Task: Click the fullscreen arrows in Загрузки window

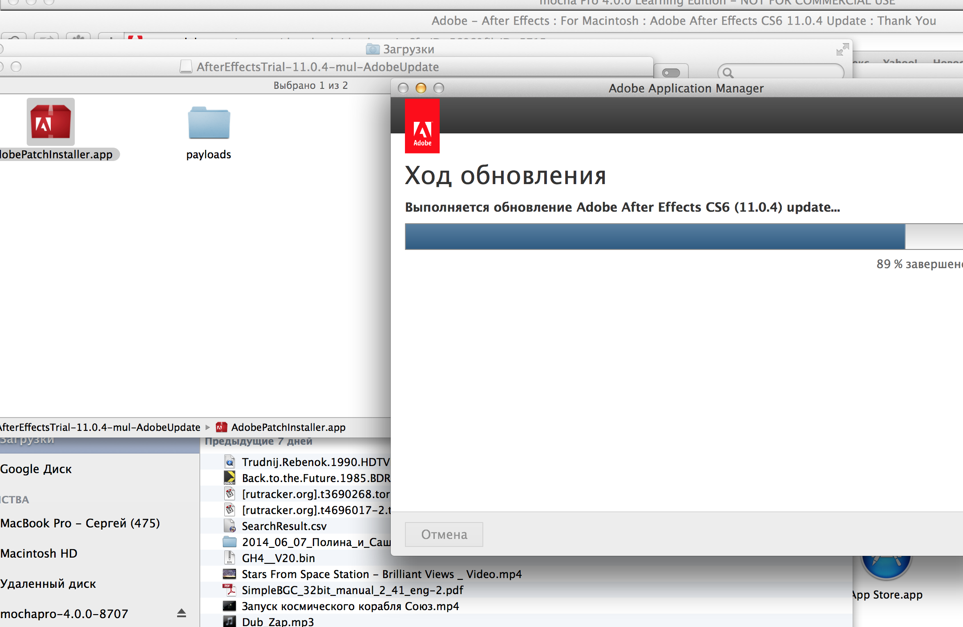Action: pos(842,49)
